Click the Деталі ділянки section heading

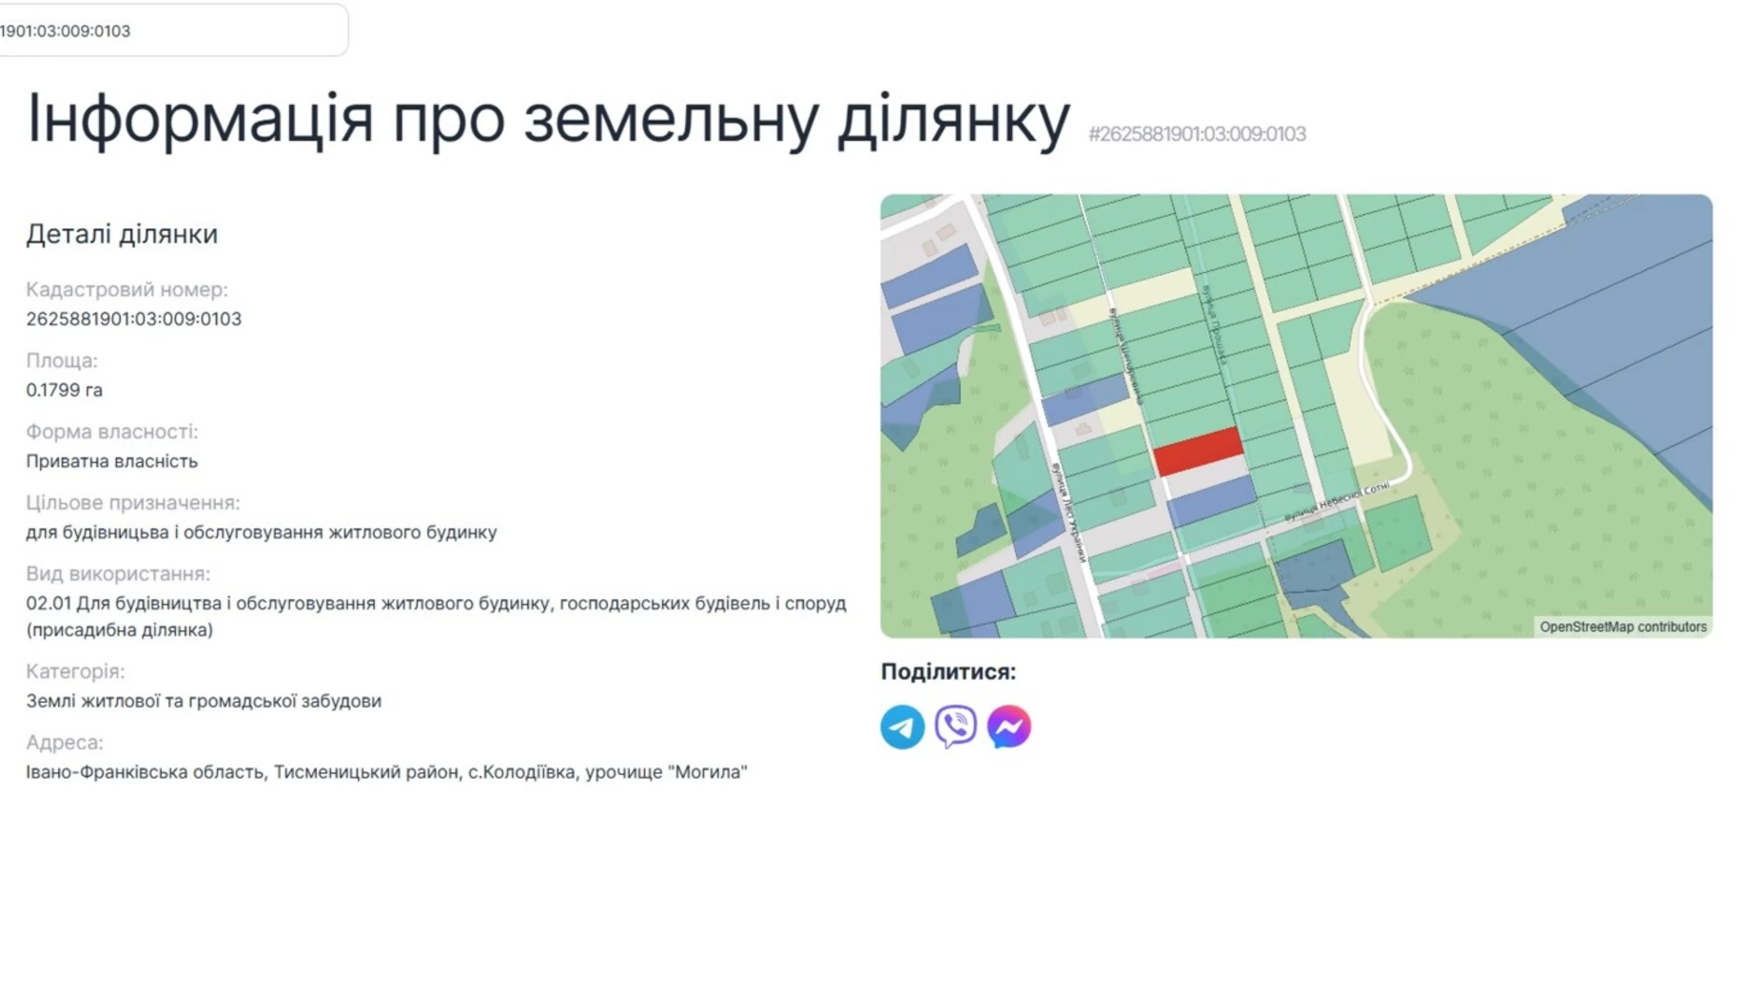(122, 234)
